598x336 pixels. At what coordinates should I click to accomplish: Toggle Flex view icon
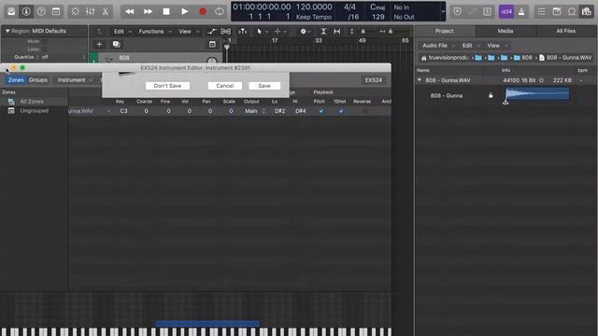click(226, 31)
